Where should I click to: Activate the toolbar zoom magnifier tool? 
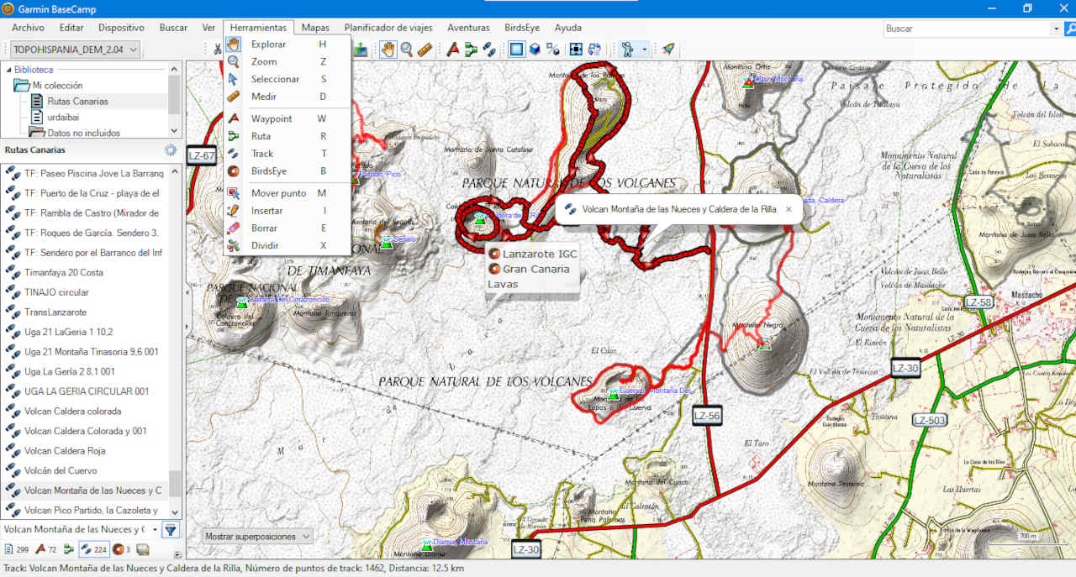coord(407,50)
